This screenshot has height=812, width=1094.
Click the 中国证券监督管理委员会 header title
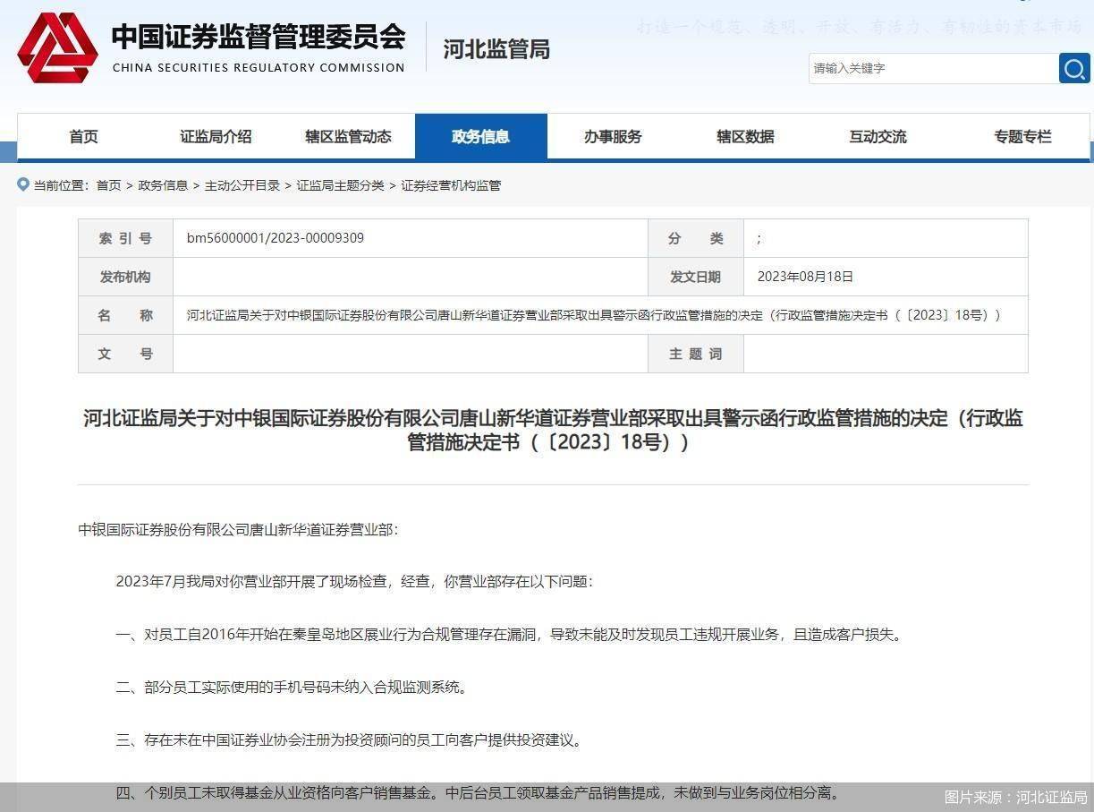point(259,38)
